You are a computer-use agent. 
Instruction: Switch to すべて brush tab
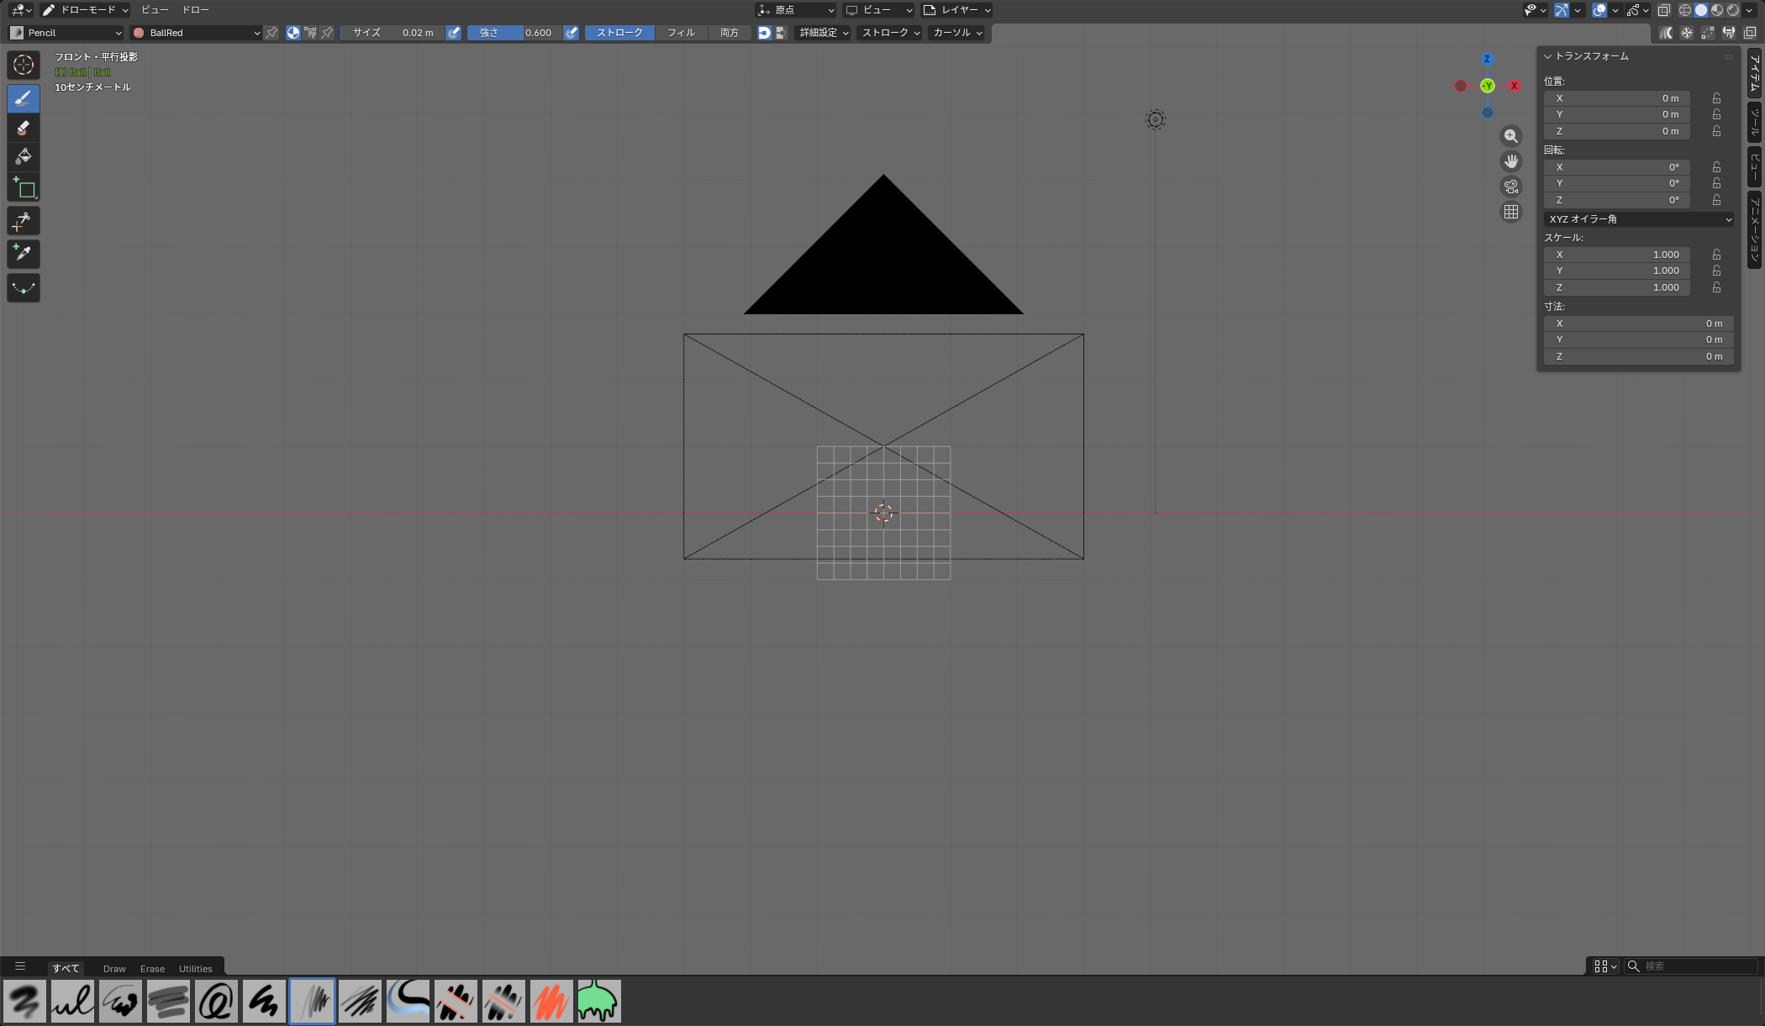66,968
